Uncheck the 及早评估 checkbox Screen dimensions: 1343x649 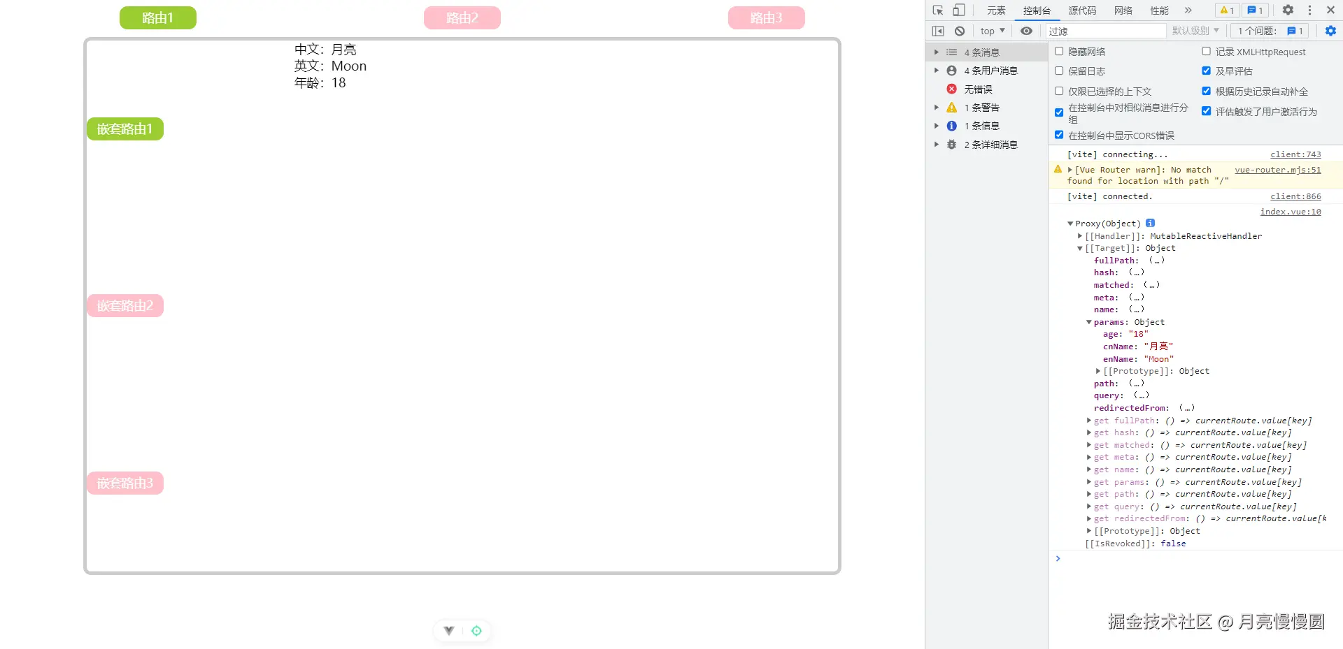click(x=1206, y=71)
